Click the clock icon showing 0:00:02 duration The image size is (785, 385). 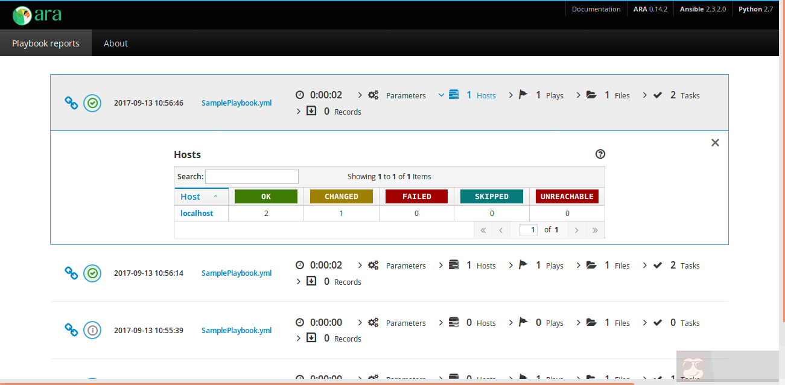click(299, 95)
